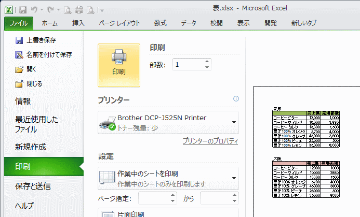This screenshot has height=217, width=360.
Task: Switch to the 校閲 tab
Action: 217,23
